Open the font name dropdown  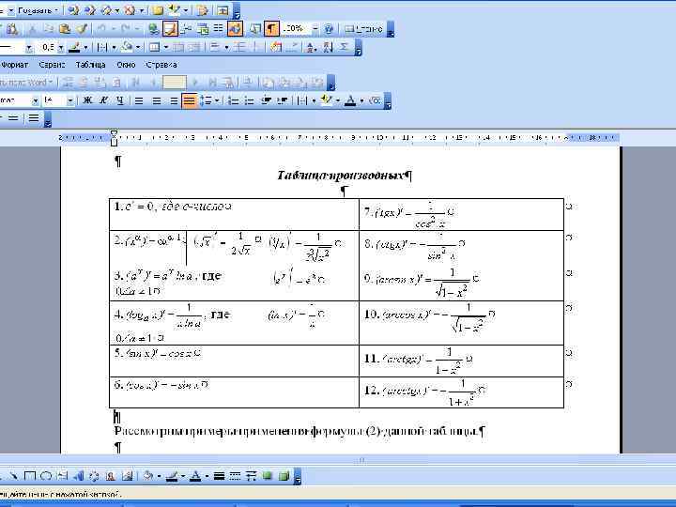coord(35,100)
